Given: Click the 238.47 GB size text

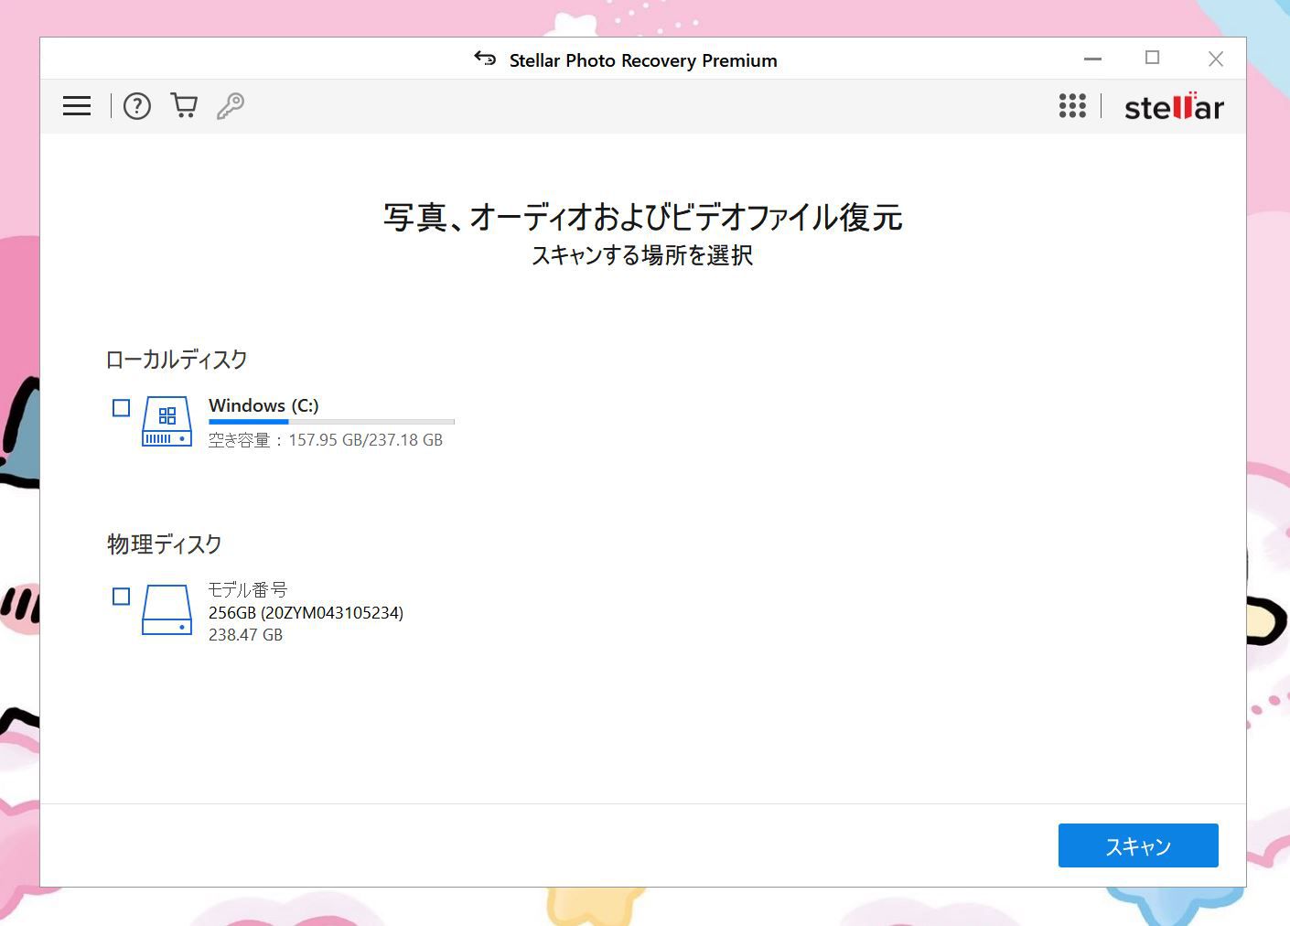Looking at the screenshot, I should [x=245, y=635].
